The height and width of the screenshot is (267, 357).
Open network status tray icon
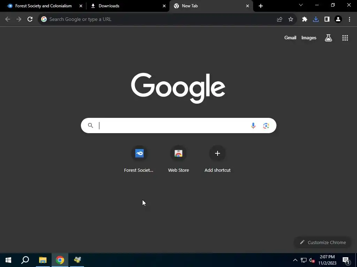point(304,260)
